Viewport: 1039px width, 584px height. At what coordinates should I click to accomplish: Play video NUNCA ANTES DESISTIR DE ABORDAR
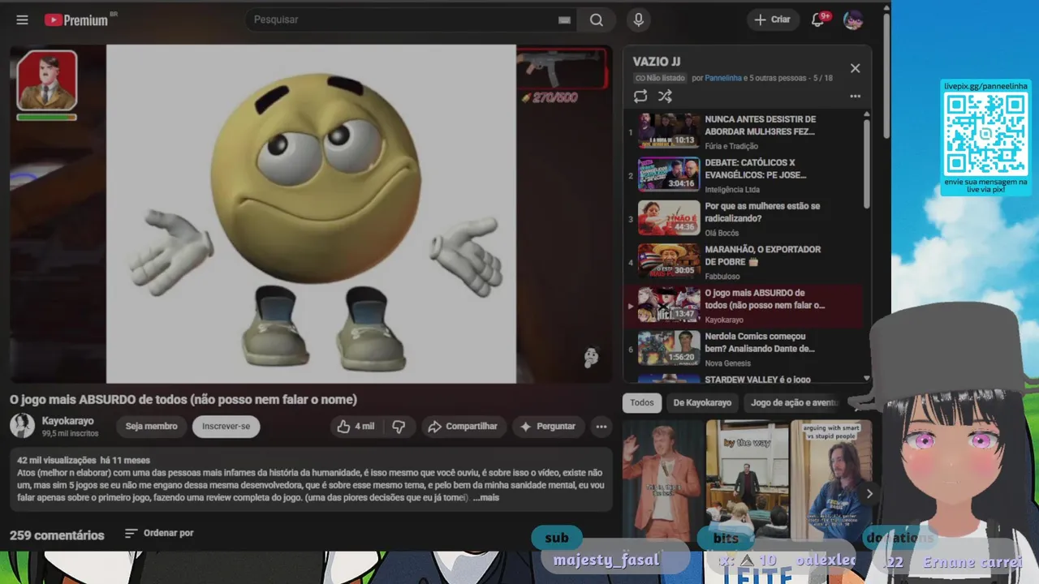click(743, 131)
